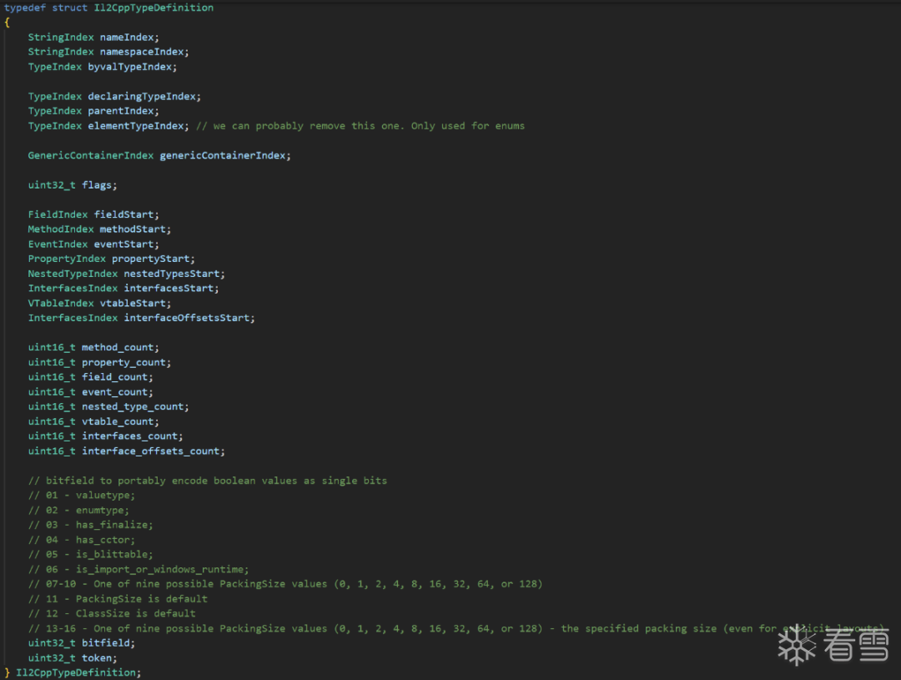Click the interface_offsets_count declaration
The width and height of the screenshot is (901, 680).
(127, 451)
